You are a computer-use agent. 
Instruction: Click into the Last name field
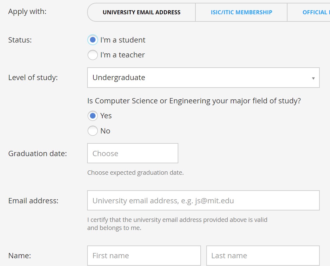(263, 256)
